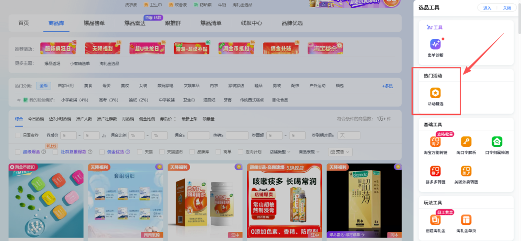Image resolution: width=521 pixels, height=241 pixels.
Task: Click the help icon next to 佣金优选
Action: (x=128, y=152)
